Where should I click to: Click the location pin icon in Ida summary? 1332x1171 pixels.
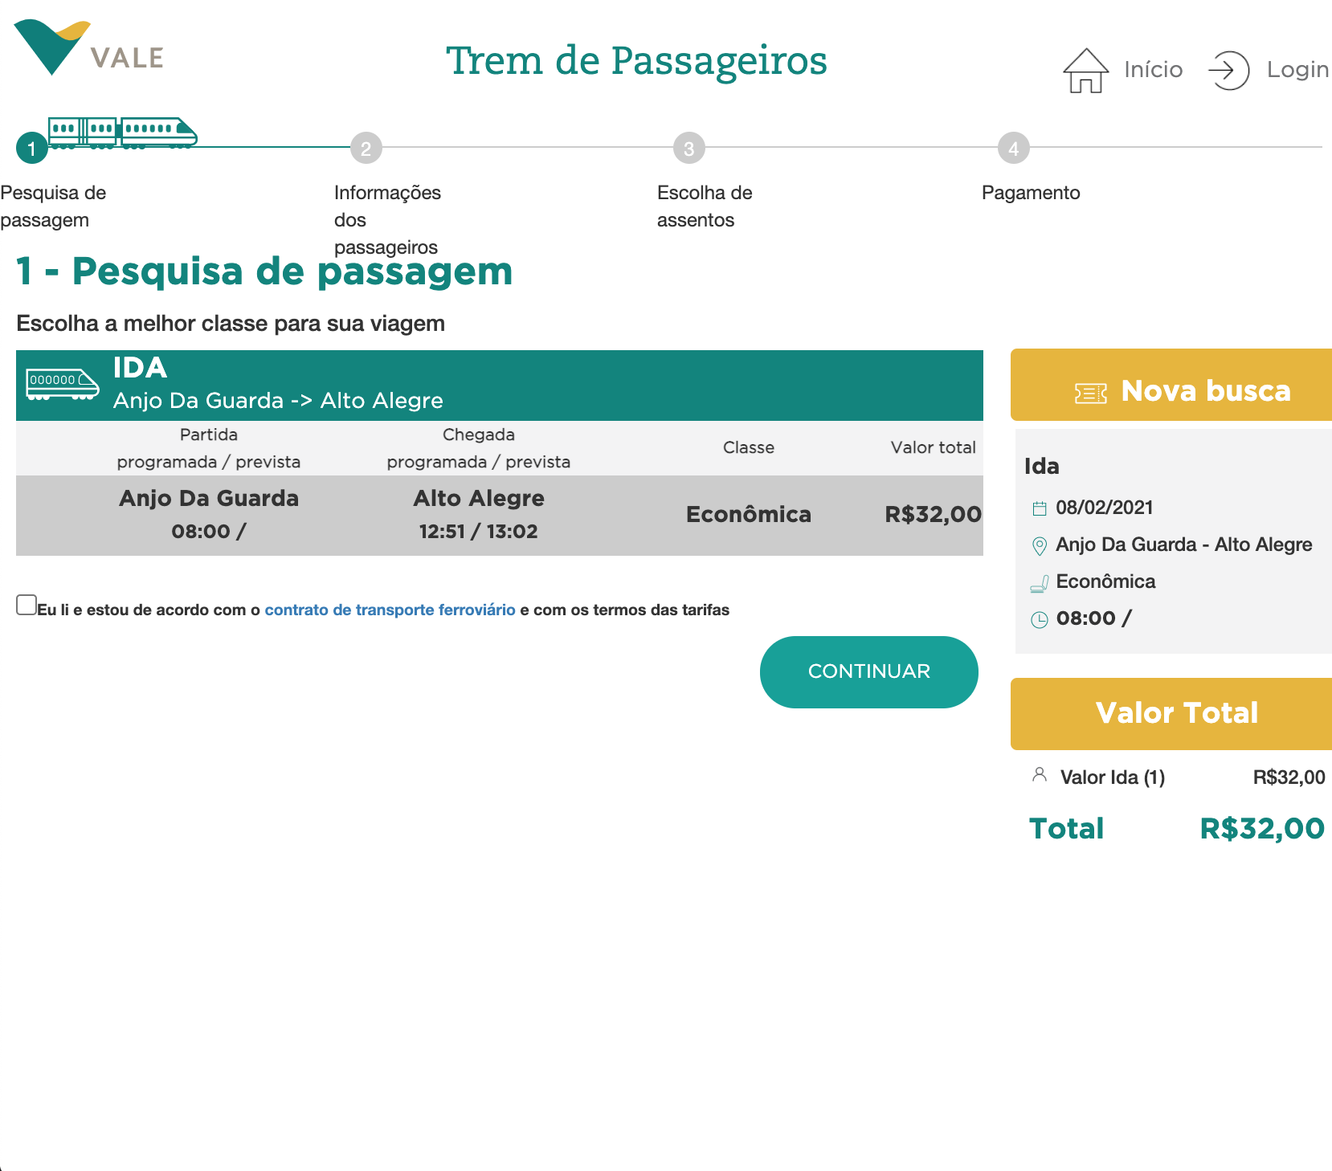click(1040, 546)
